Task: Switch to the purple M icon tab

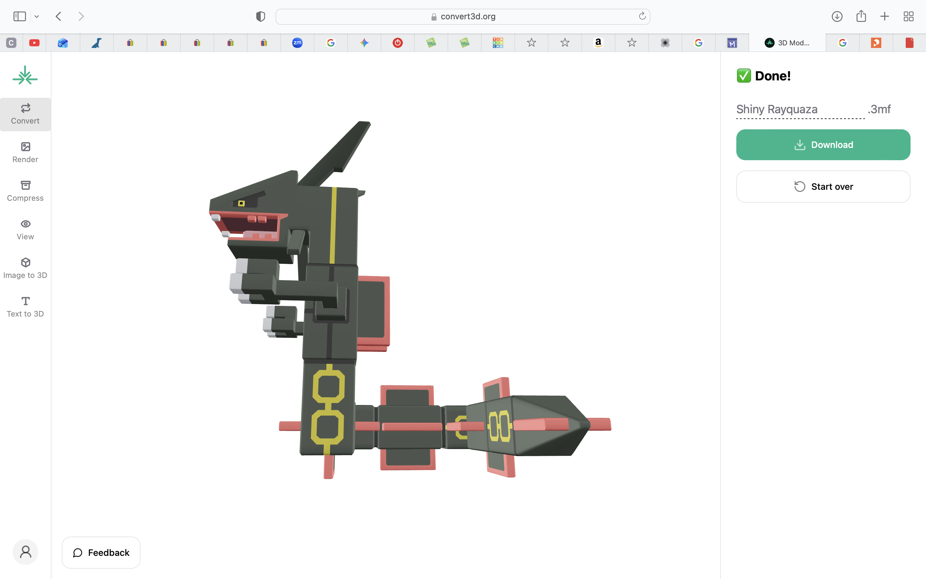Action: [732, 43]
